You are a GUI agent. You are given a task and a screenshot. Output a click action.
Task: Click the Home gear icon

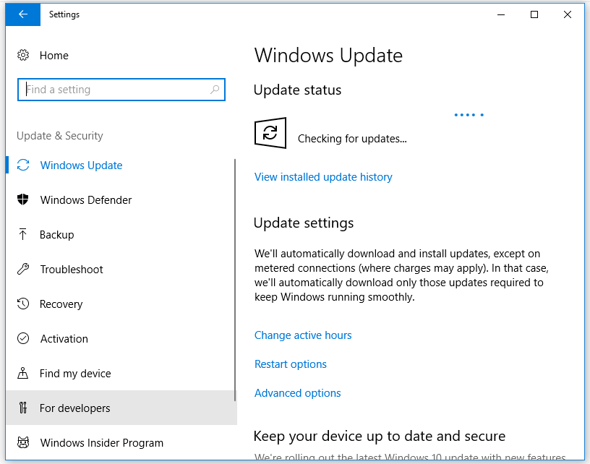[23, 55]
